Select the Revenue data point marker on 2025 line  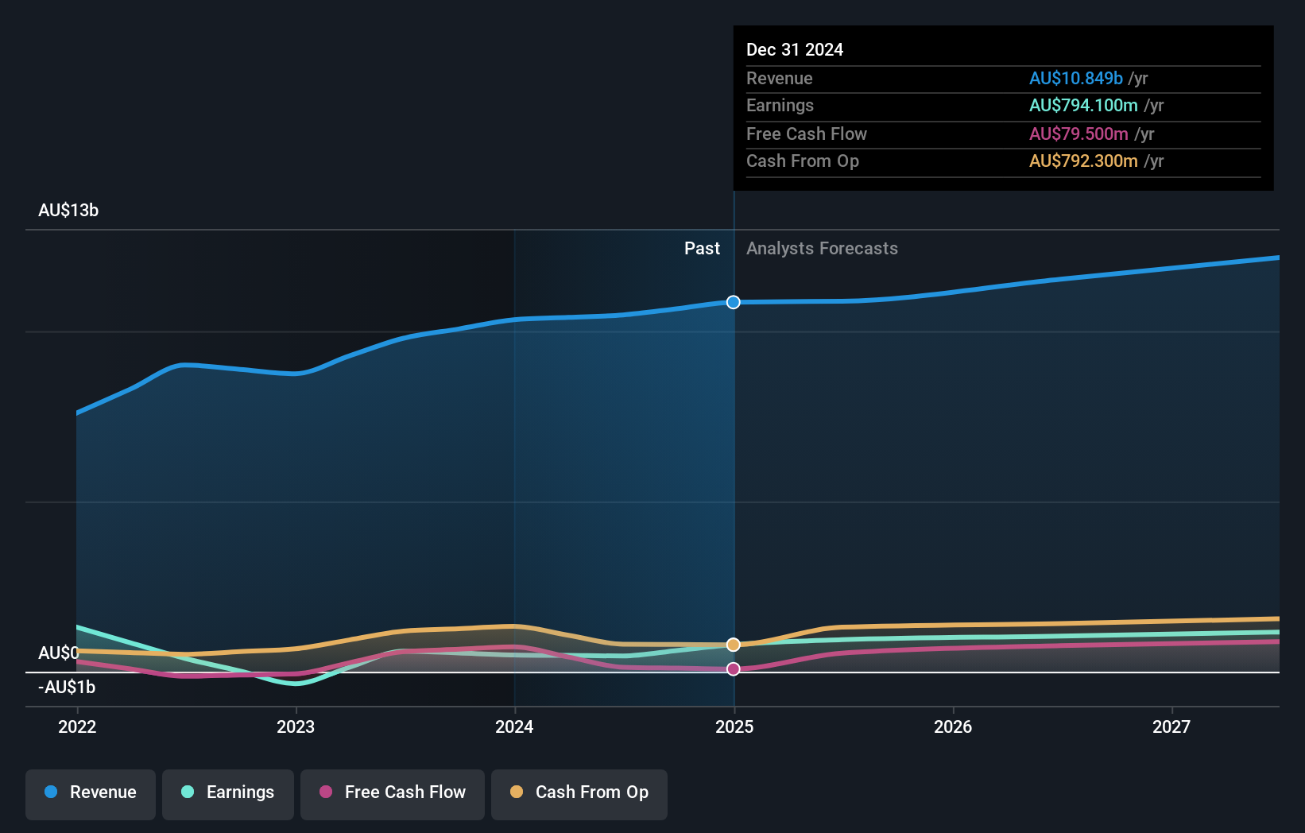click(x=733, y=302)
